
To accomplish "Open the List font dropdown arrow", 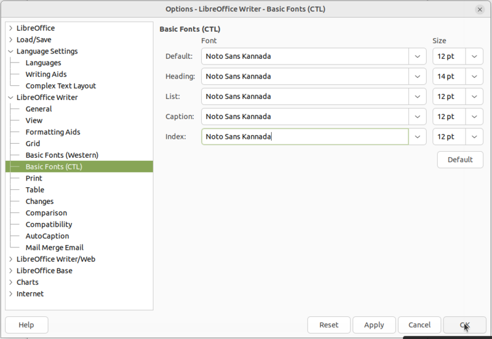I will coord(418,96).
